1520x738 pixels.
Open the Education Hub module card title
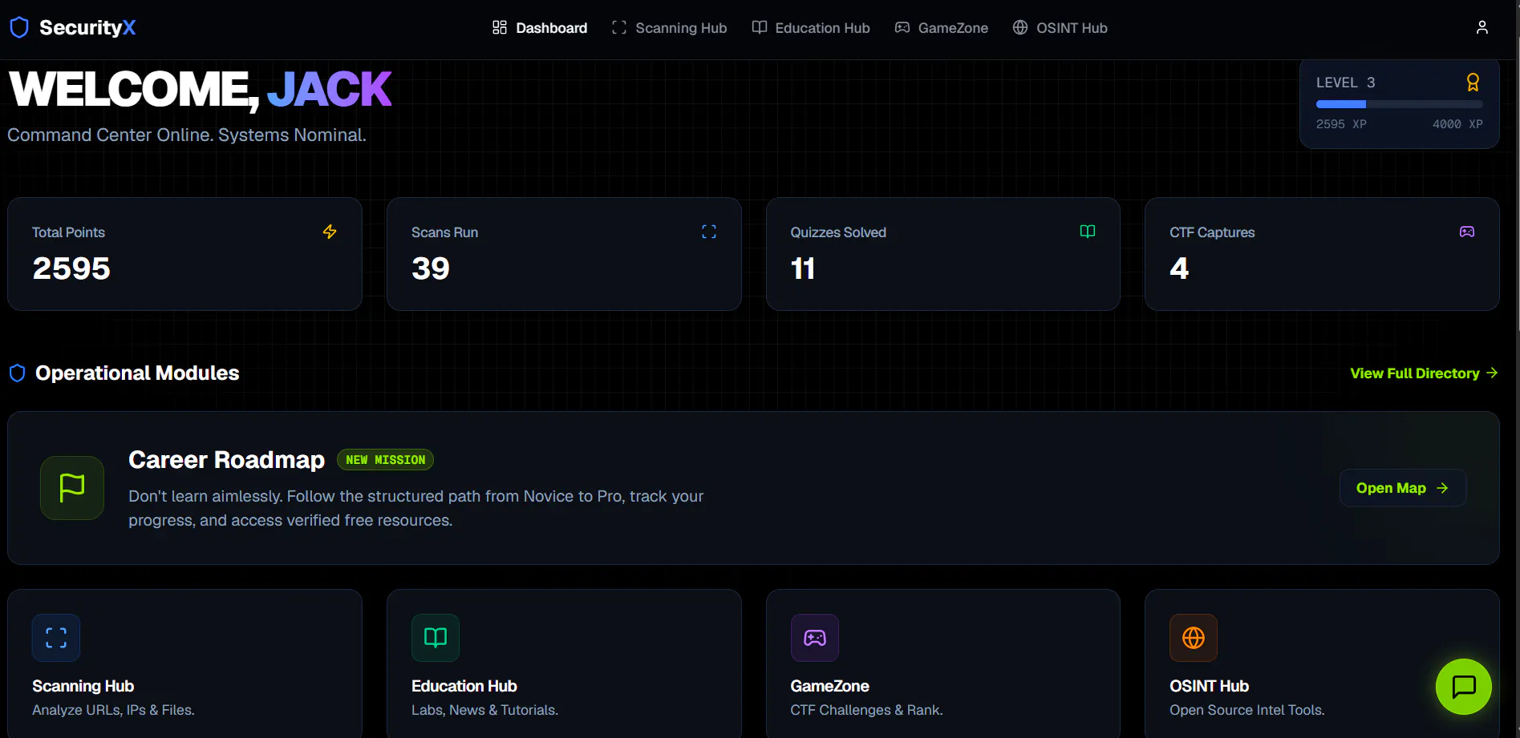[464, 686]
